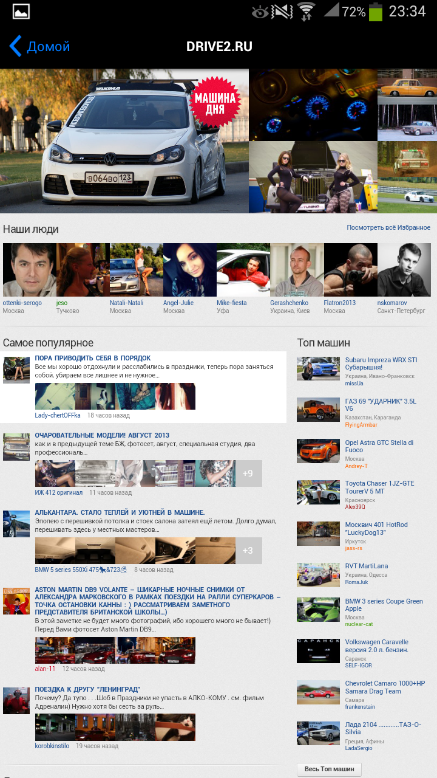
Task: Open ASTON MARTIN DB9 VOLANTE post title
Action: tap(158, 601)
